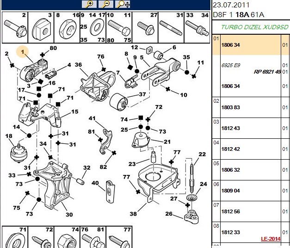
Task: Click part label 22 long stud
Action: [x=202, y=154]
